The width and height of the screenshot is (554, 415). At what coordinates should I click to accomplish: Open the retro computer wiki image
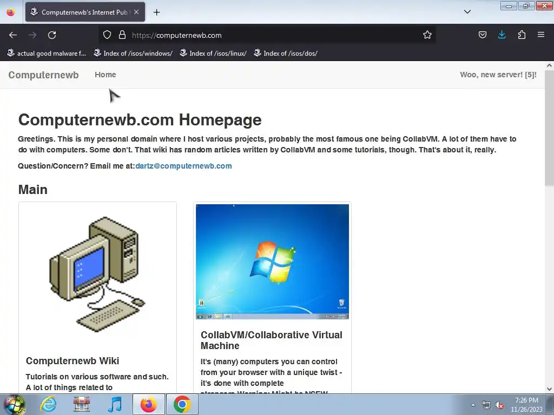97,274
